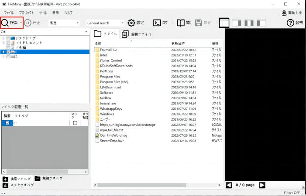Click the Filter : OFF status text
This screenshot has height=196, width=306.
click(x=292, y=193)
